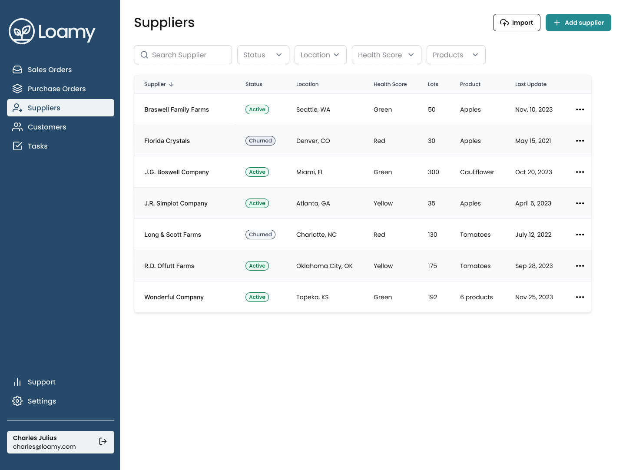The width and height of the screenshot is (626, 470).
Task: Click the Active badge for Wonderful Company
Action: 257,297
